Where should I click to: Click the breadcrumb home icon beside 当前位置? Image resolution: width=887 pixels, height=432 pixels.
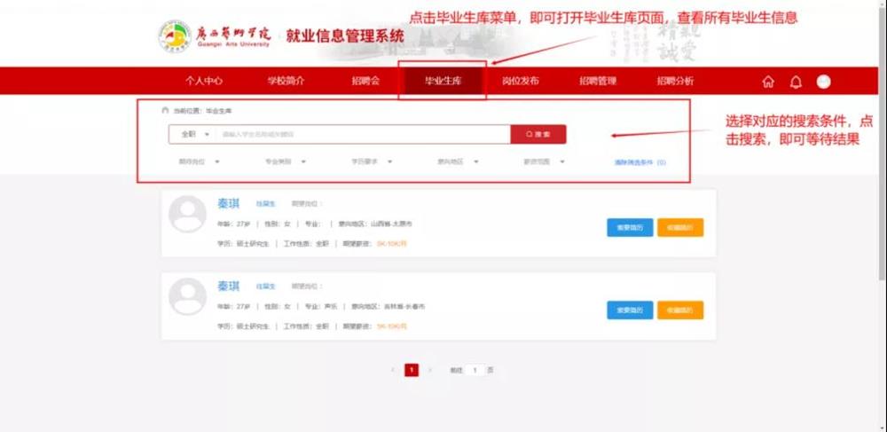tap(163, 112)
